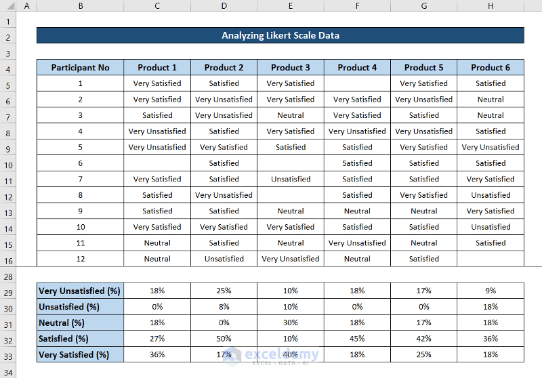542x378 pixels.
Task: Select the Satisfied (%) label cell
Action: [80, 339]
